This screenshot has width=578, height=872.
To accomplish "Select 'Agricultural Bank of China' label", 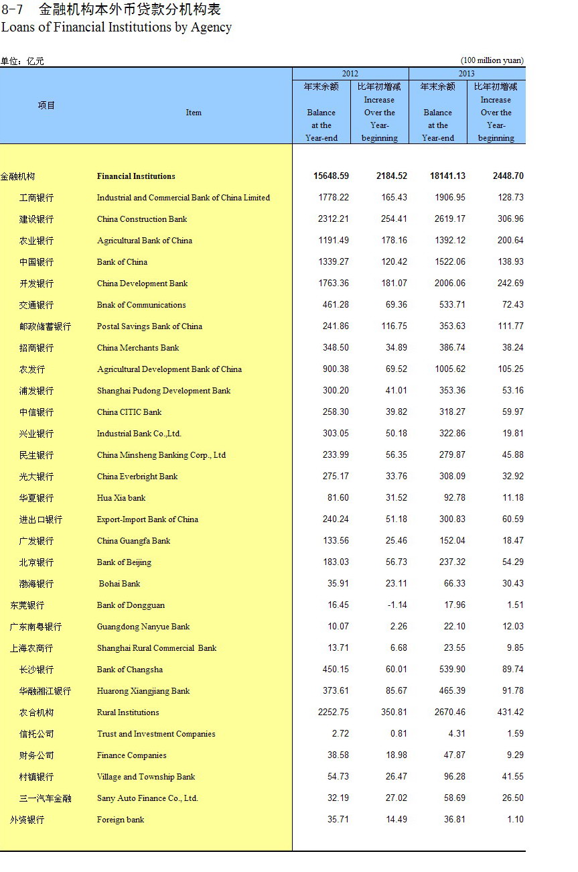I will pyautogui.click(x=145, y=241).
